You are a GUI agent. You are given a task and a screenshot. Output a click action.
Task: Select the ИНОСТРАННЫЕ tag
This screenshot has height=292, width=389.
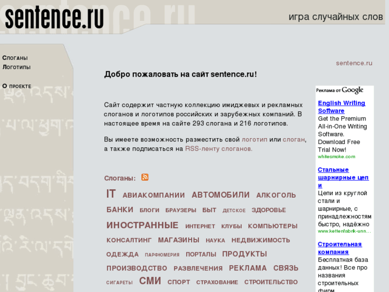click(142, 225)
